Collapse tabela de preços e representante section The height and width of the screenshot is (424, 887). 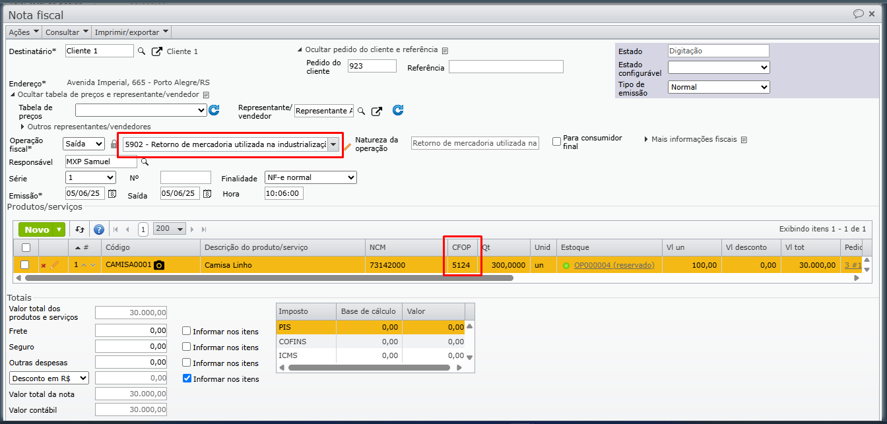point(104,94)
